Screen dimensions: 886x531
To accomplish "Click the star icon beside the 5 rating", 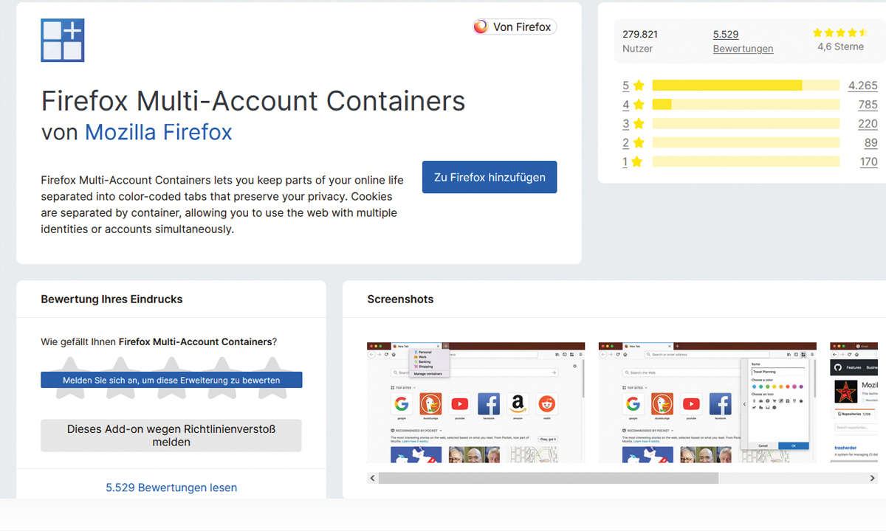I will pyautogui.click(x=639, y=86).
